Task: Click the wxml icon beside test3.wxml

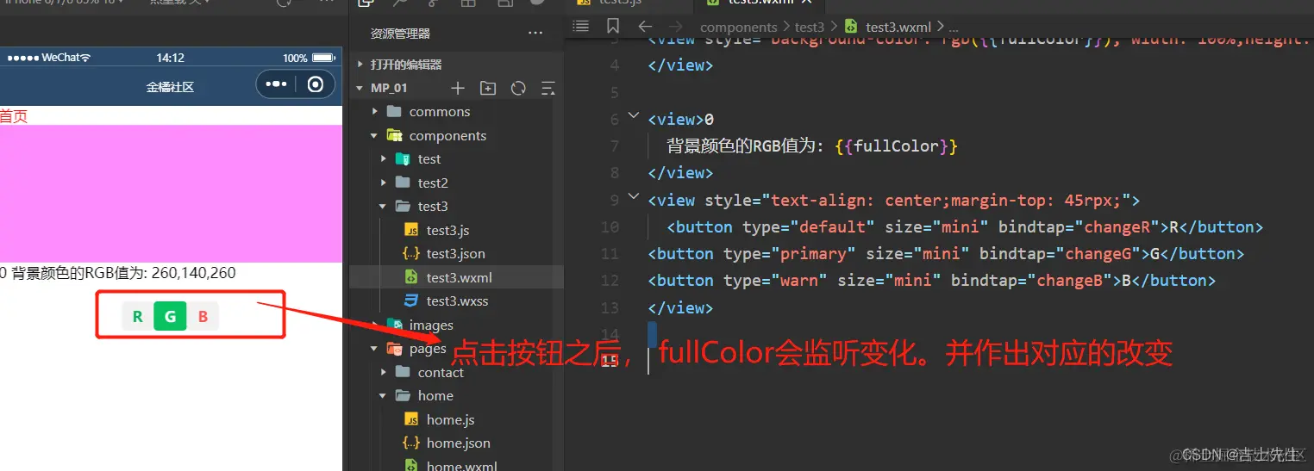Action: (411, 277)
